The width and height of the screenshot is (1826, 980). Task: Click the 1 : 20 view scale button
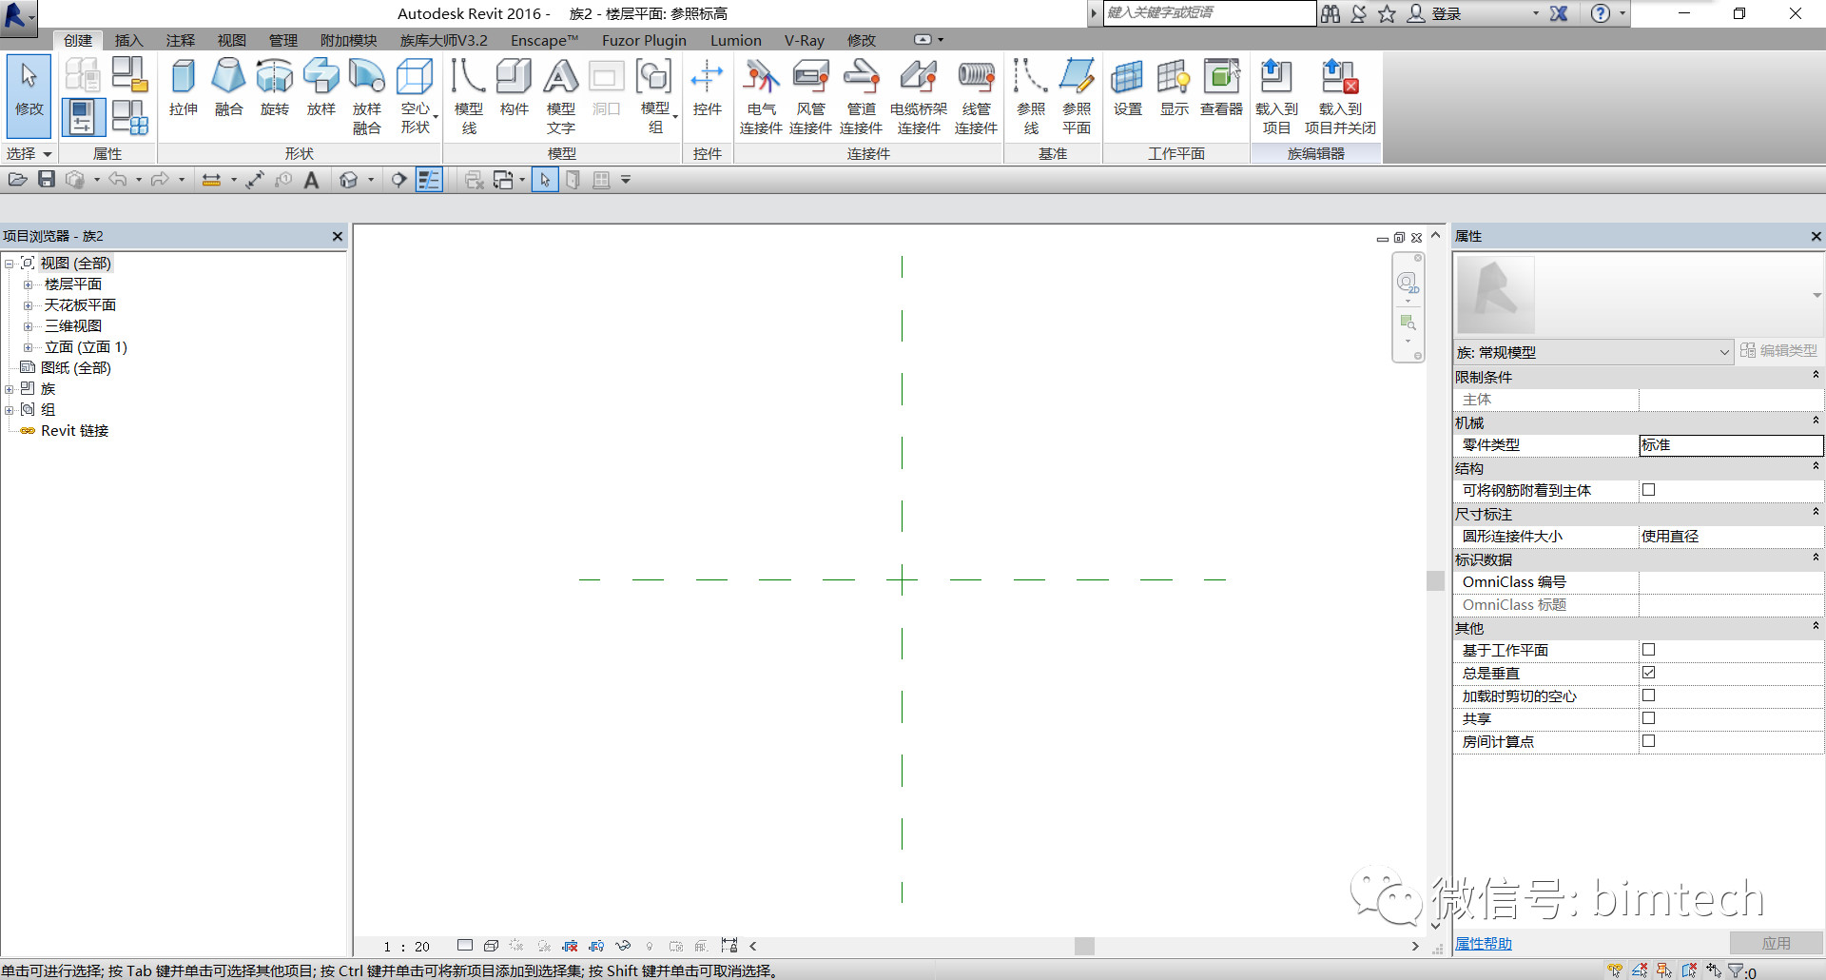[x=406, y=947]
